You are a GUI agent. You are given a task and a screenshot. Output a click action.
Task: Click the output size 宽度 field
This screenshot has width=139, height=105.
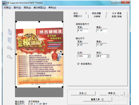pyautogui.click(x=83, y=45)
